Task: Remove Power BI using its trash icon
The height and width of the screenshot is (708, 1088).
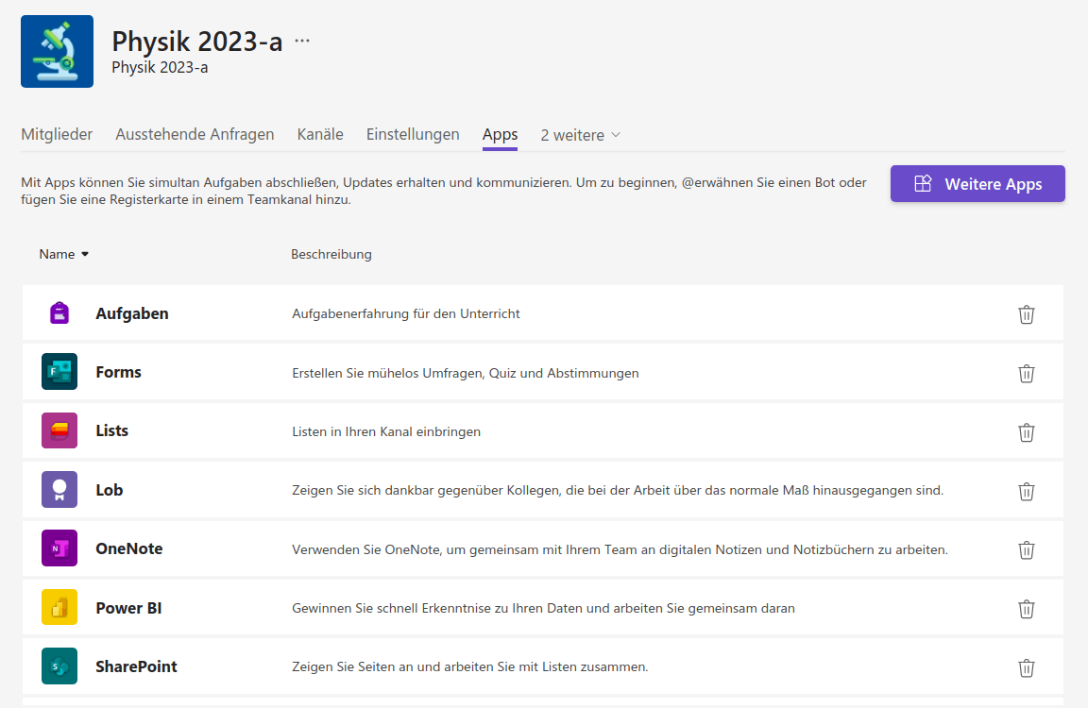Action: 1027,609
